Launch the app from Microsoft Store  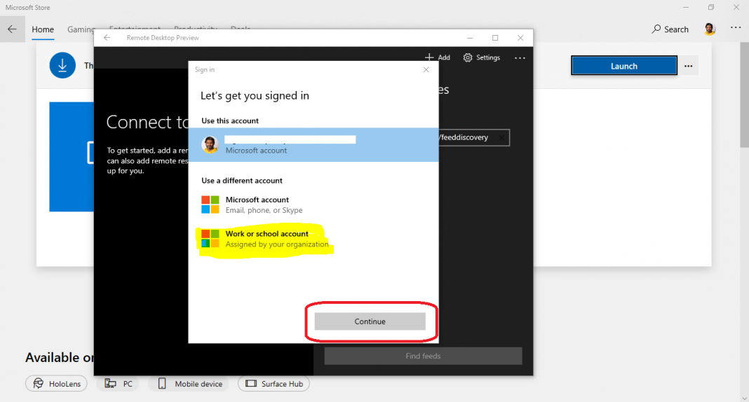[624, 66]
